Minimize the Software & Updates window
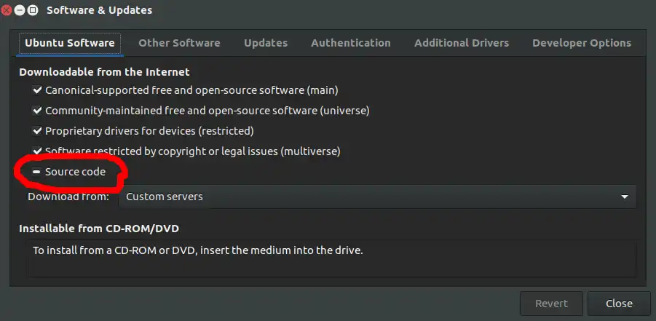The image size is (656, 321). (x=19, y=10)
